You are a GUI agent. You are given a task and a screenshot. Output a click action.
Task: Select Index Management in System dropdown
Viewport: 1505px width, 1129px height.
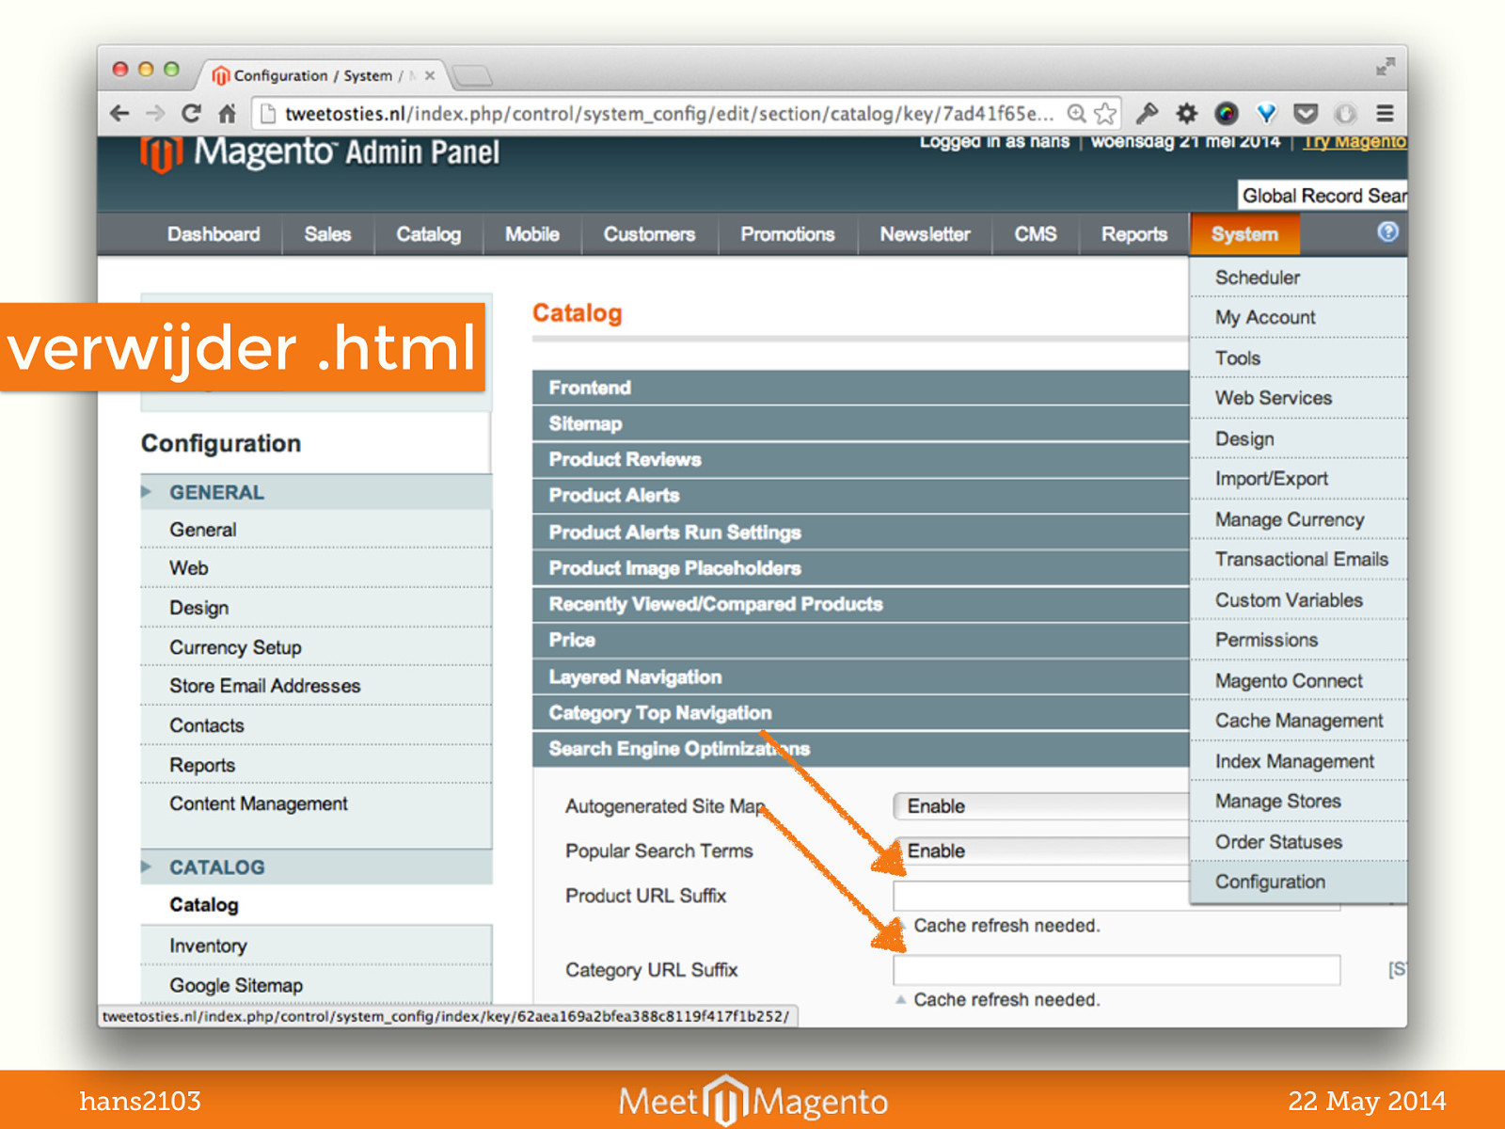click(x=1299, y=761)
